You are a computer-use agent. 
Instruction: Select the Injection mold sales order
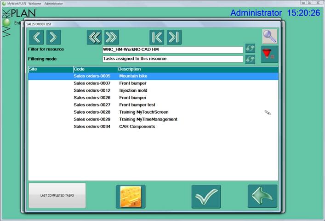click(133, 91)
